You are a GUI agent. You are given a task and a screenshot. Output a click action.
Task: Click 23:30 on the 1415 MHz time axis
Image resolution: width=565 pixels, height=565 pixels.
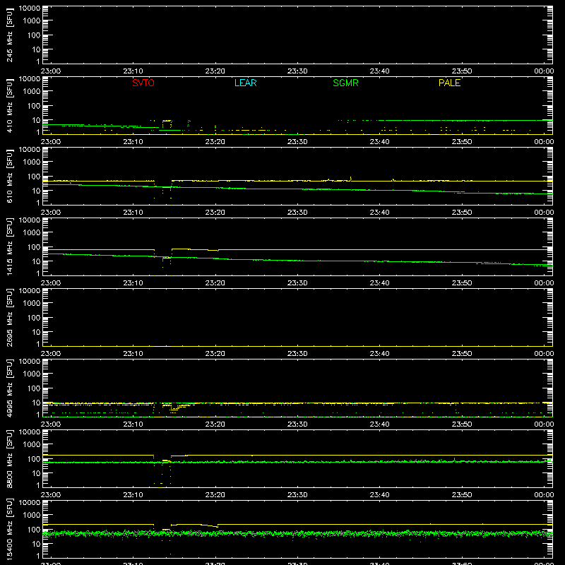tap(297, 283)
